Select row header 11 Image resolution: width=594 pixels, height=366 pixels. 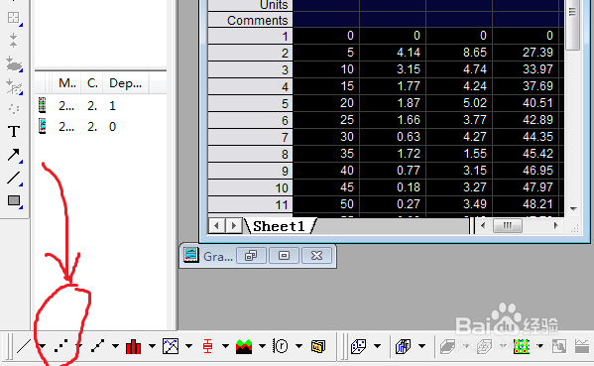pos(251,204)
